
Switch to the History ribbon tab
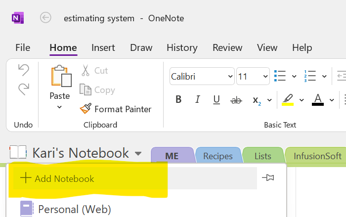pyautogui.click(x=182, y=47)
